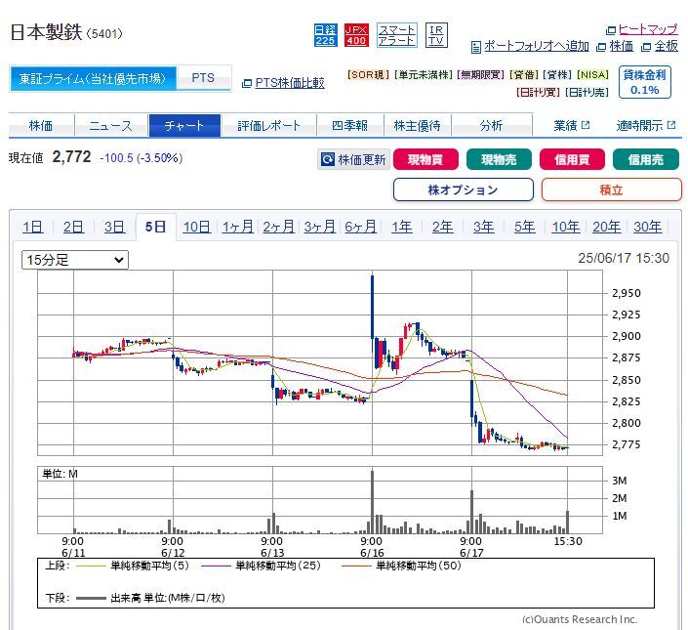688x630 pixels.
Task: Select the チャート tab
Action: 184,126
